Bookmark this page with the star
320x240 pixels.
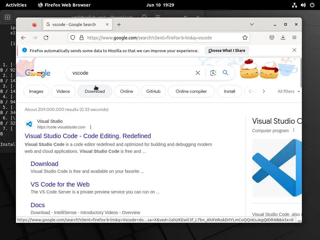[x=245, y=37]
